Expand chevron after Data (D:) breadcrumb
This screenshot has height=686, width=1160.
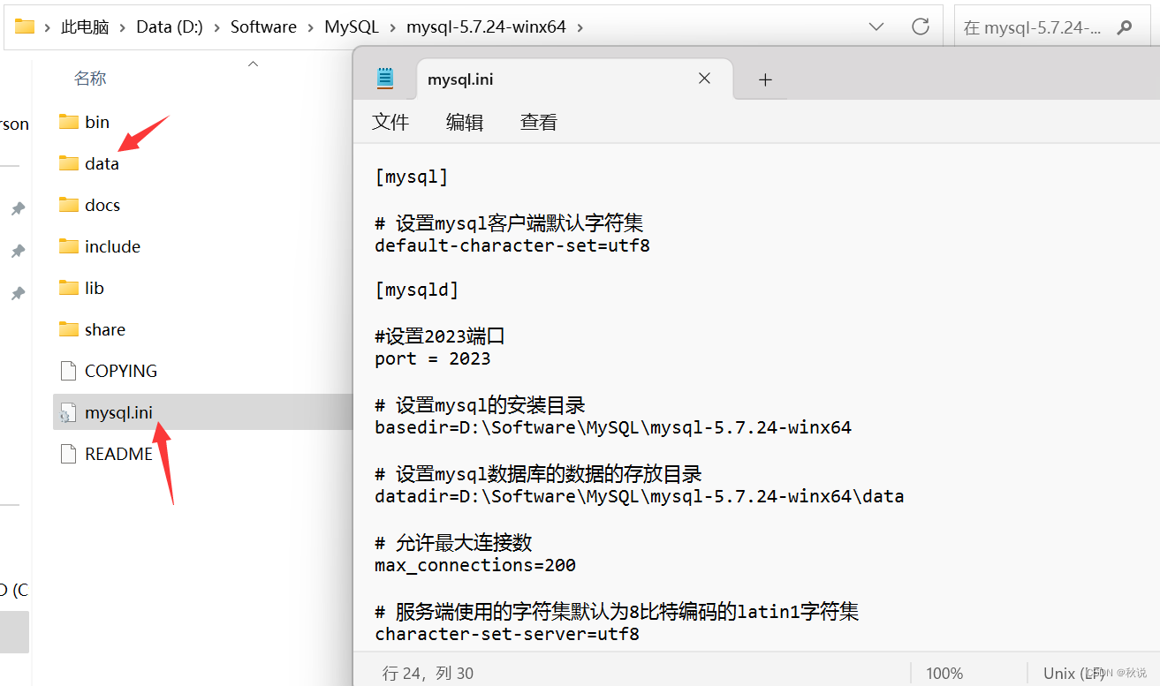pyautogui.click(x=217, y=27)
